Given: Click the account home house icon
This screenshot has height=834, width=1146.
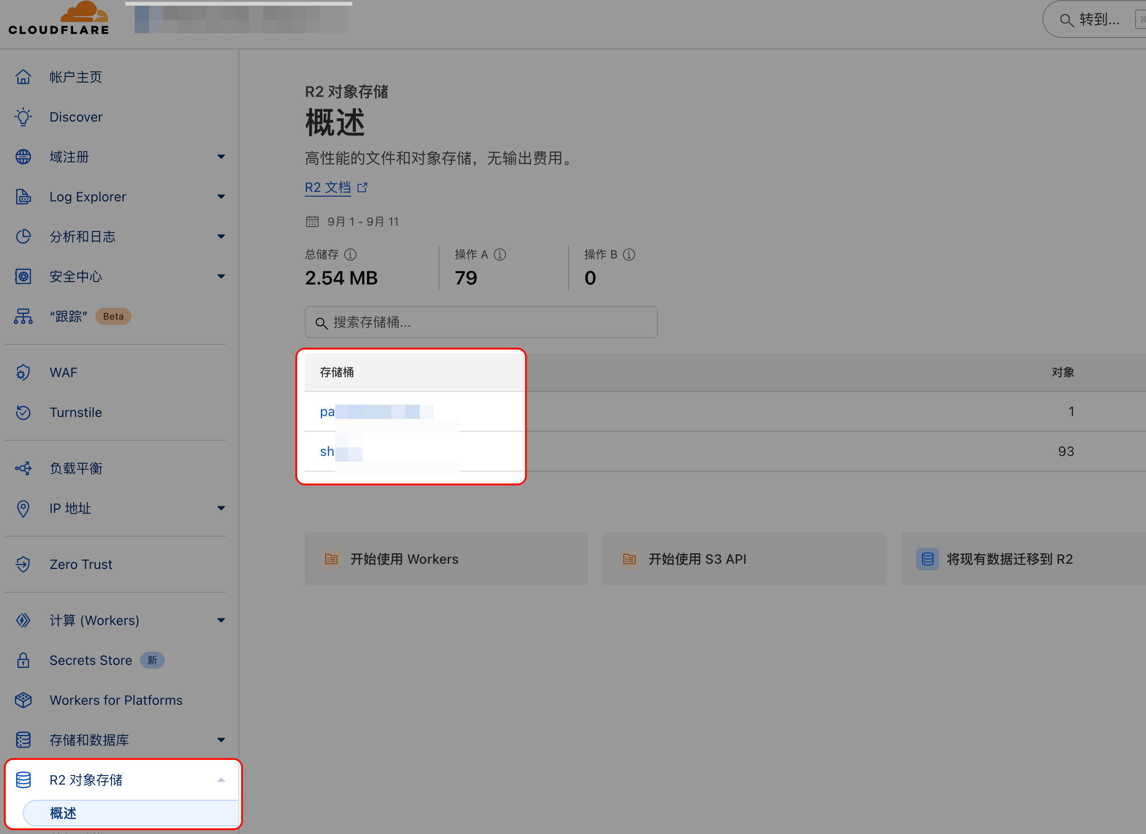Looking at the screenshot, I should [x=23, y=77].
